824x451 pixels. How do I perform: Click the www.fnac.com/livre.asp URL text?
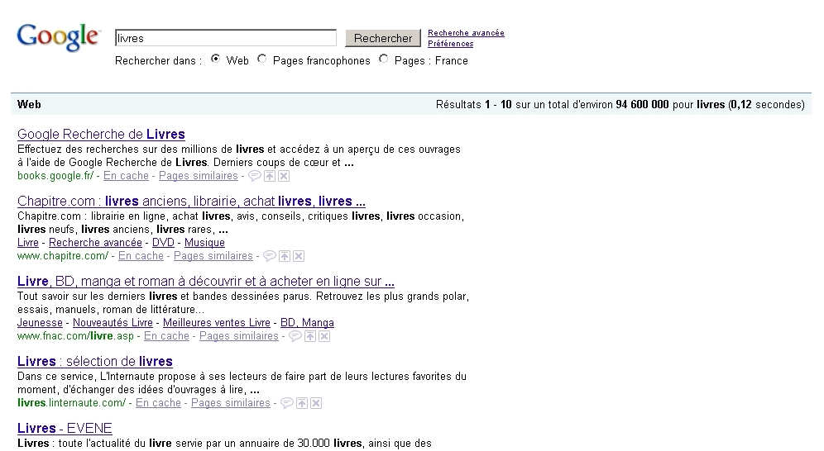(x=75, y=336)
